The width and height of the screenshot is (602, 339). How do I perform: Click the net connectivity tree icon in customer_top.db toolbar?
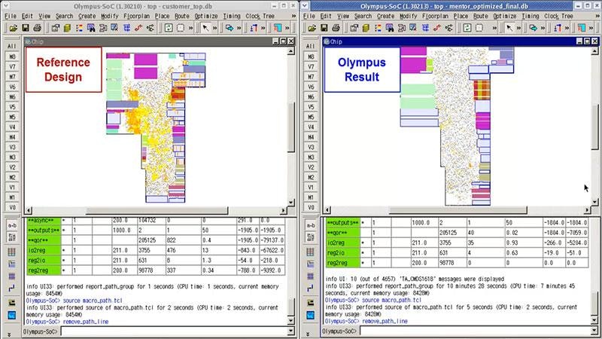pyautogui.click(x=150, y=28)
